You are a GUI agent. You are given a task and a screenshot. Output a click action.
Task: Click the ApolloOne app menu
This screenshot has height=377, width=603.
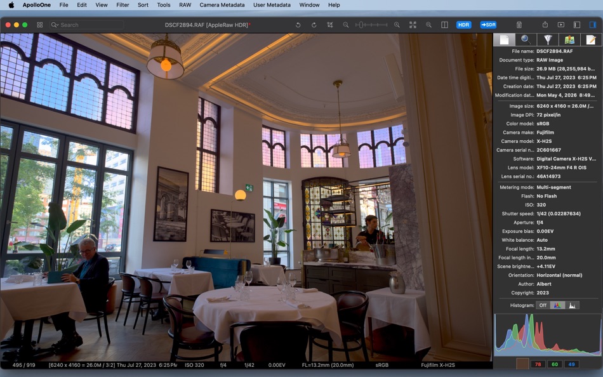(37, 5)
